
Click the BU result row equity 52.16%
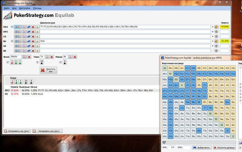[x=15, y=94]
